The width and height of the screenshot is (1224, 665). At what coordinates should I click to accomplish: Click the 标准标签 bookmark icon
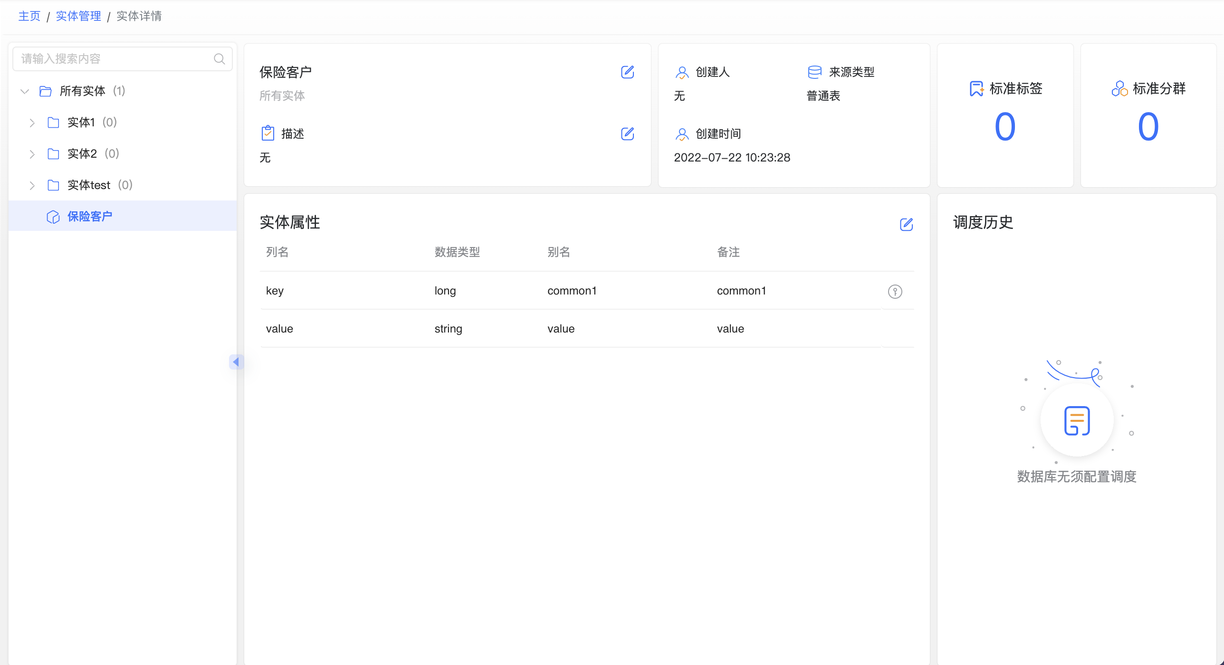976,89
